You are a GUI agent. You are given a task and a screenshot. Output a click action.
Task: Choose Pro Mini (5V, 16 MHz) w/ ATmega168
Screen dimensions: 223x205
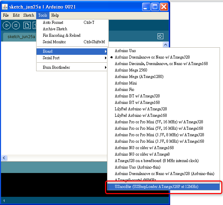164,128
